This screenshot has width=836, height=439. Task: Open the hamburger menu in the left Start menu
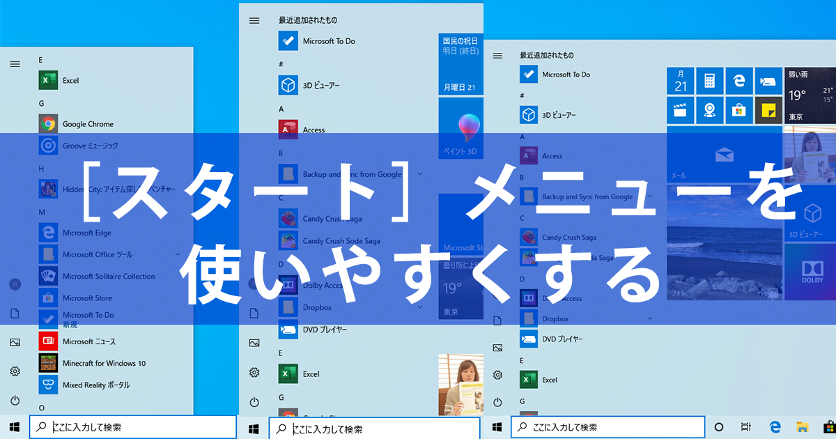point(15,63)
